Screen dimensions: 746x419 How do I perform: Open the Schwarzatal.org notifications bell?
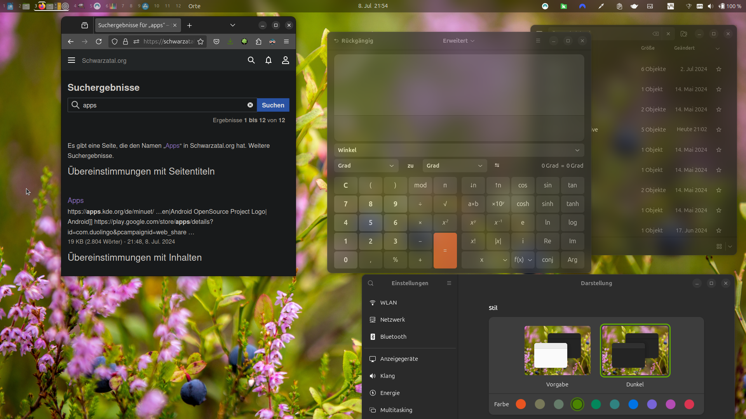268,60
